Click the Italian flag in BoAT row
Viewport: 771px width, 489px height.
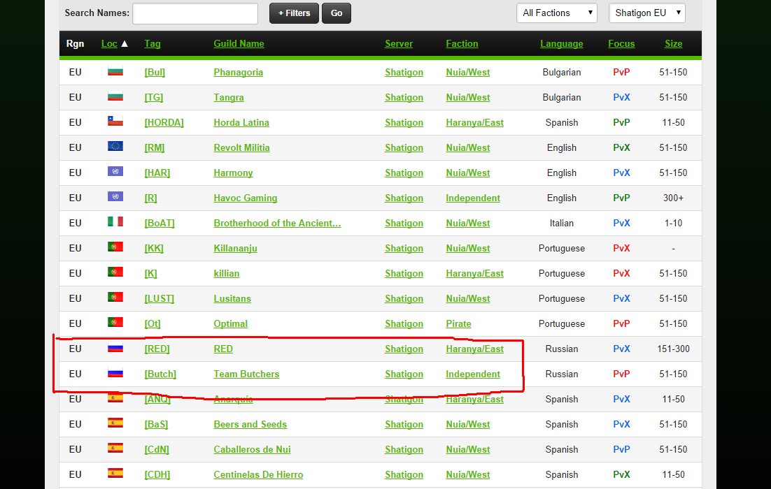(x=115, y=221)
